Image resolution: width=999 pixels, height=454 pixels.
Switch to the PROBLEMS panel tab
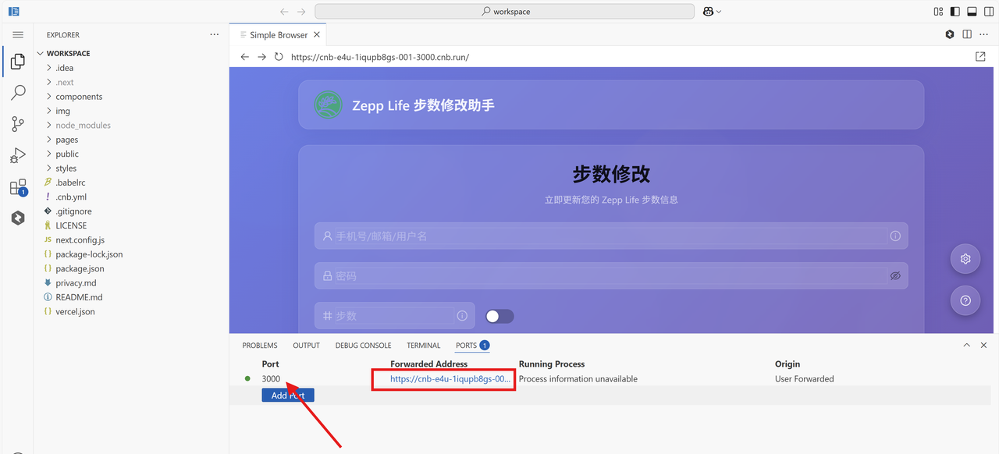(x=260, y=346)
